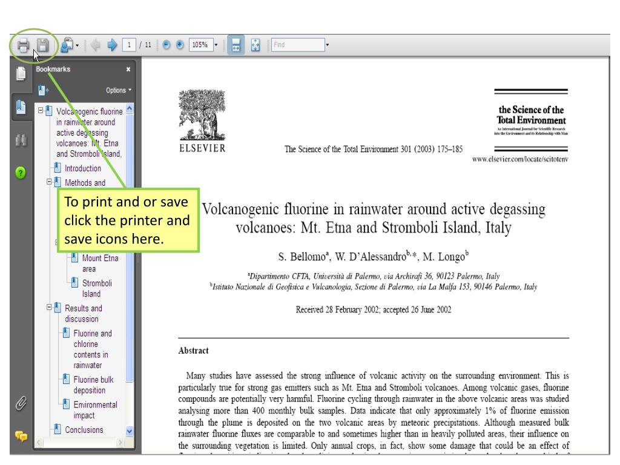This screenshot has height=465, width=620.
Task: Select the Volcanogenic fluorine in rainwater bookmark
Action: pos(89,133)
